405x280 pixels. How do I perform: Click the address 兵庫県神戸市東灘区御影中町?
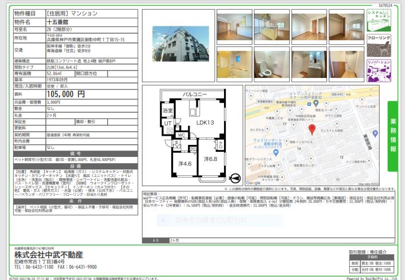point(85,40)
